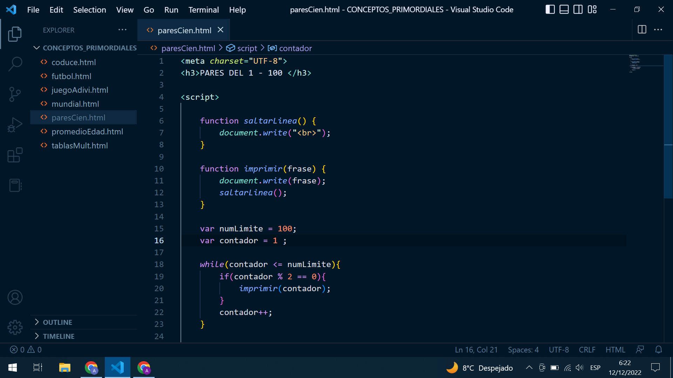Open Source Control view
Screen dimensions: 673x378
coord(15,94)
